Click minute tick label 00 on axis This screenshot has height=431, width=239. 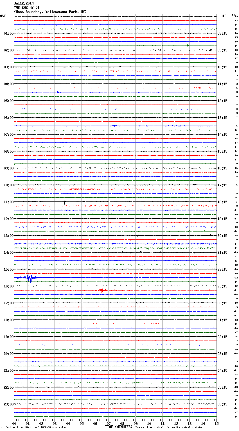point(14,423)
